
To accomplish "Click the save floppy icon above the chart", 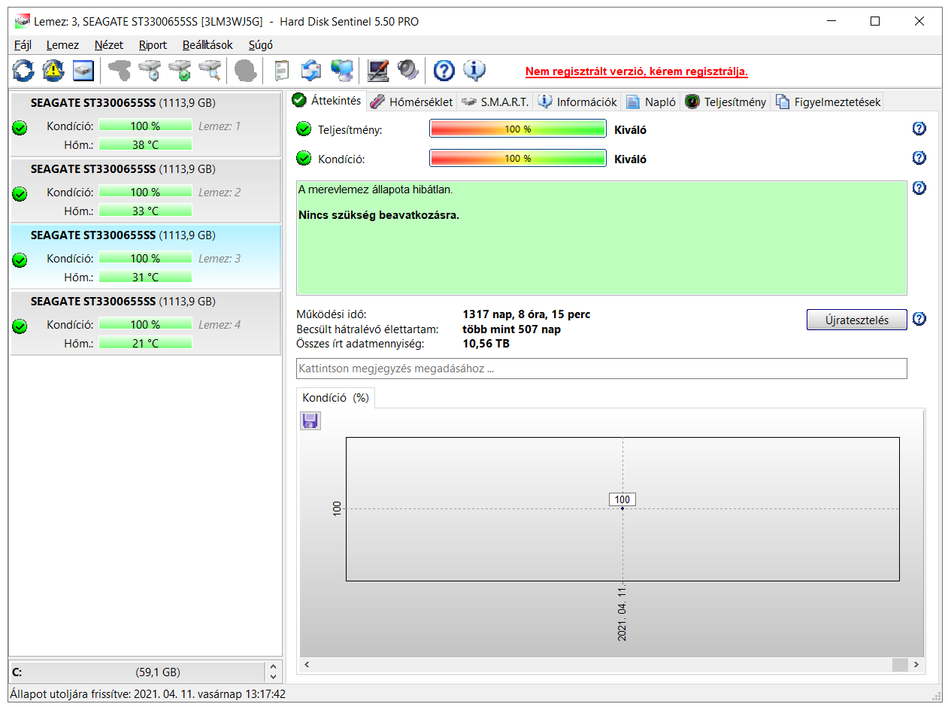I will 310,421.
